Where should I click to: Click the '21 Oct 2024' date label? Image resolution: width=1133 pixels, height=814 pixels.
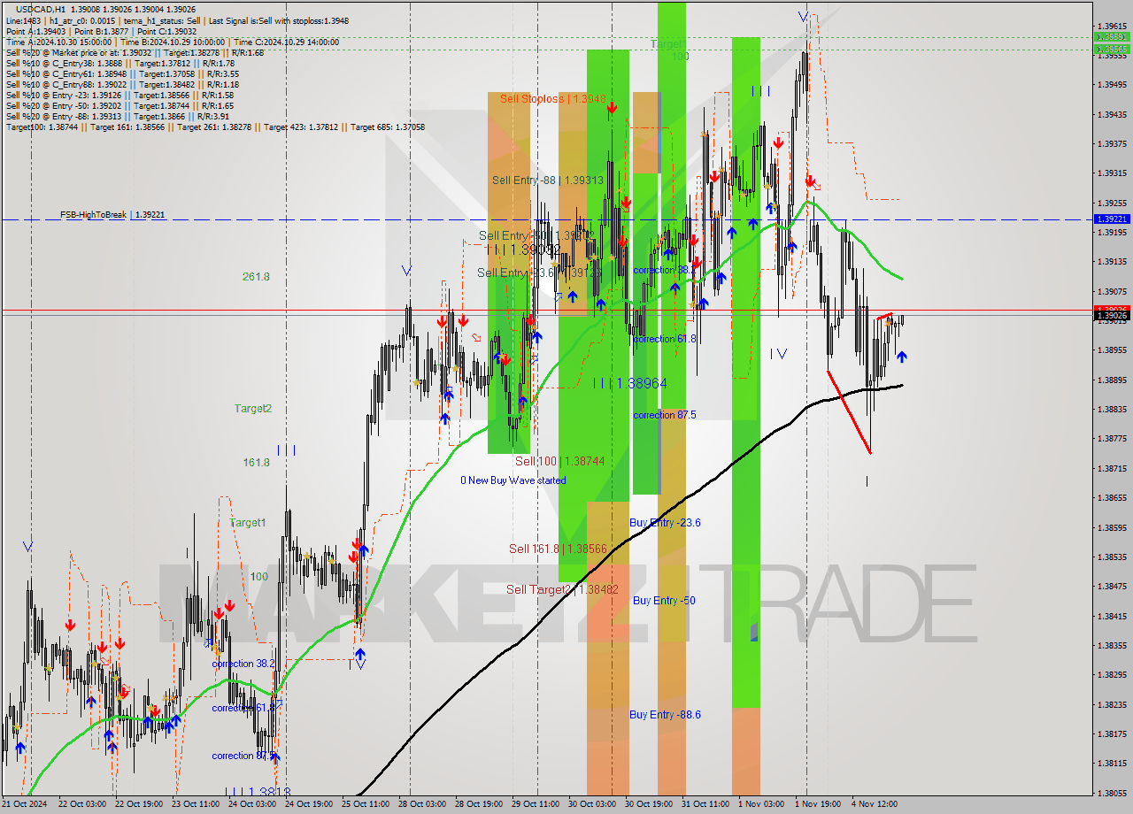24,804
